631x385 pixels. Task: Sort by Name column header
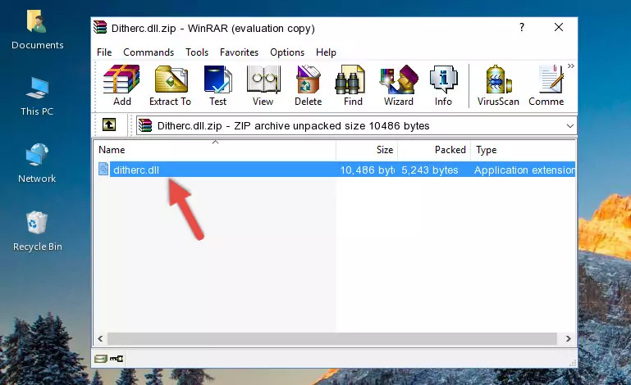(215, 150)
